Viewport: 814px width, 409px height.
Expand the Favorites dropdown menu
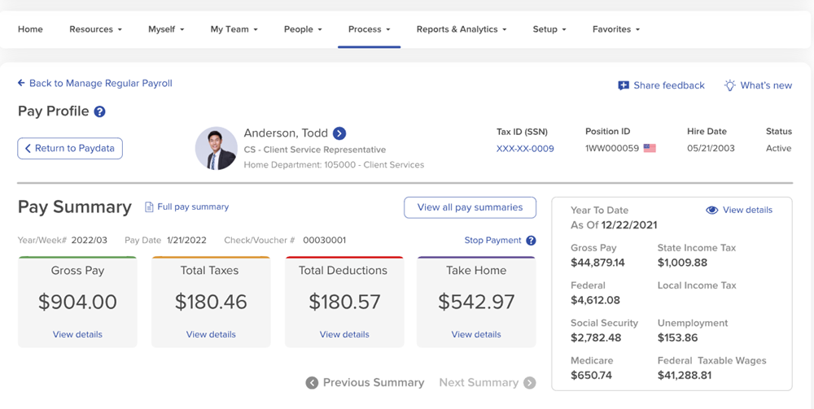pyautogui.click(x=616, y=29)
